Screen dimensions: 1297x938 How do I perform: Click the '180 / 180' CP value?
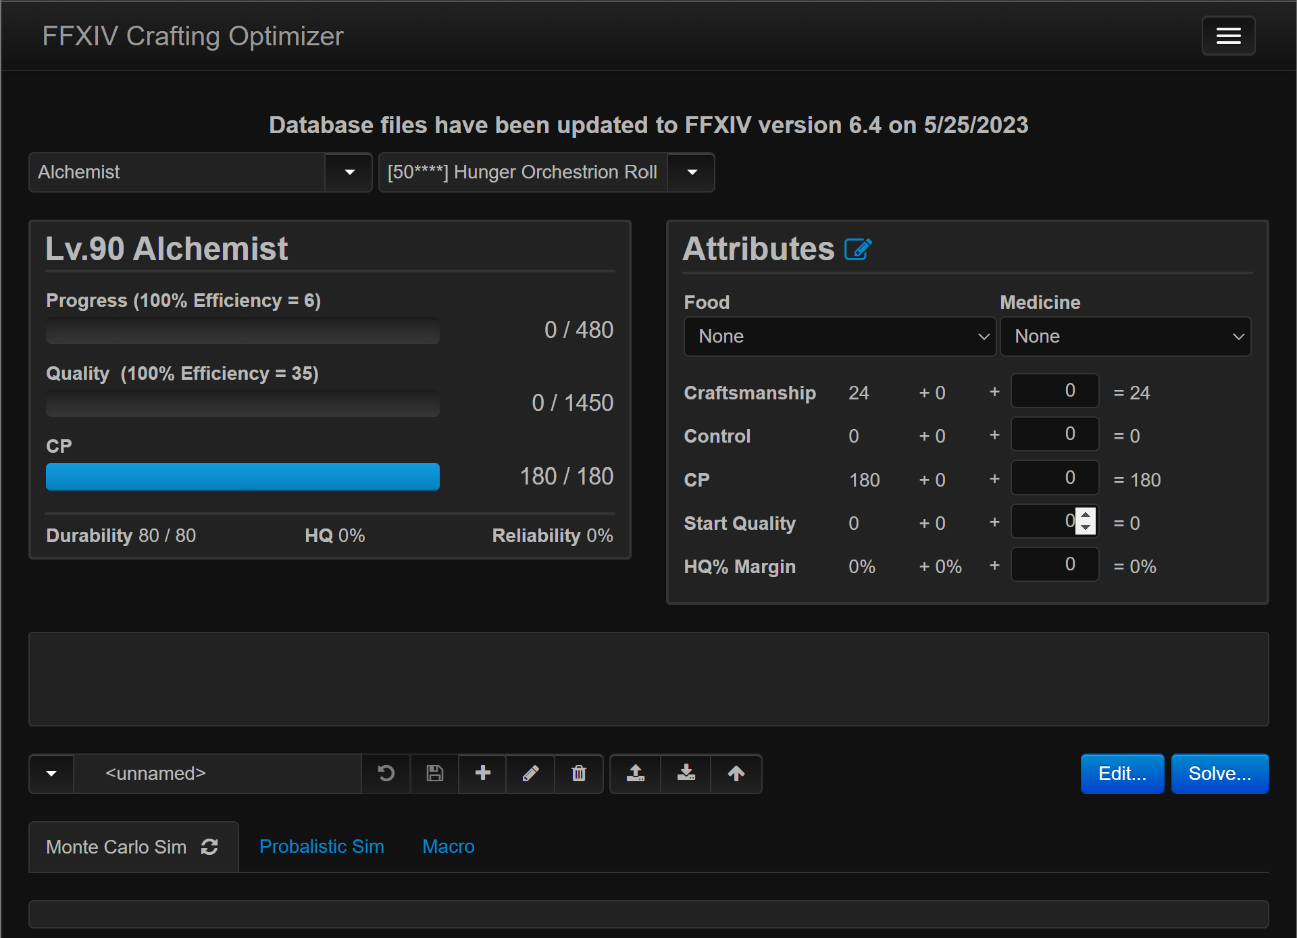click(567, 476)
